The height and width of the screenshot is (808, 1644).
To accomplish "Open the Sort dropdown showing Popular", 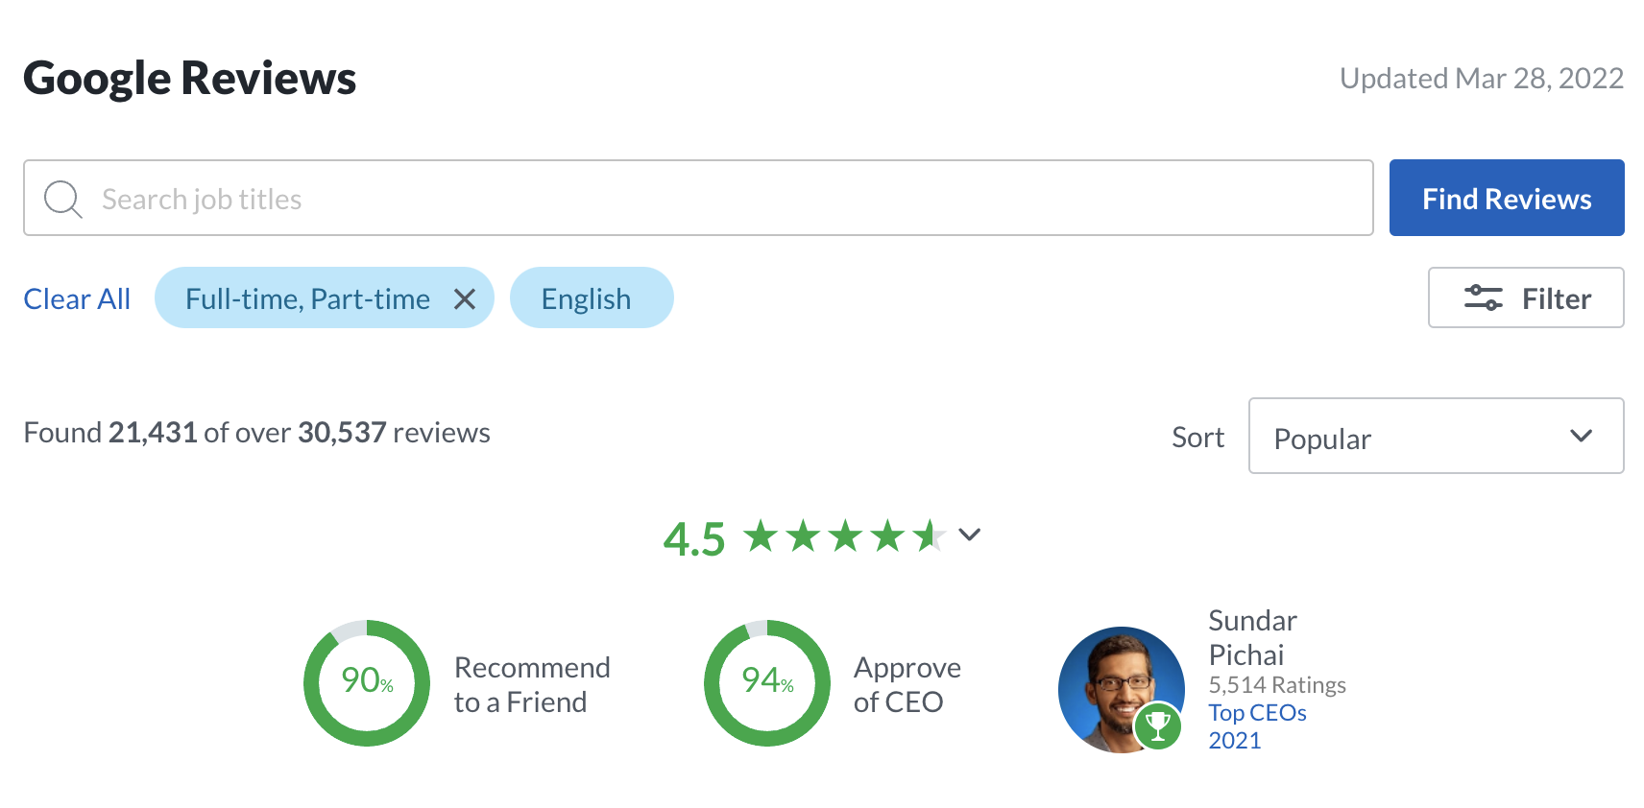I will coord(1421,437).
